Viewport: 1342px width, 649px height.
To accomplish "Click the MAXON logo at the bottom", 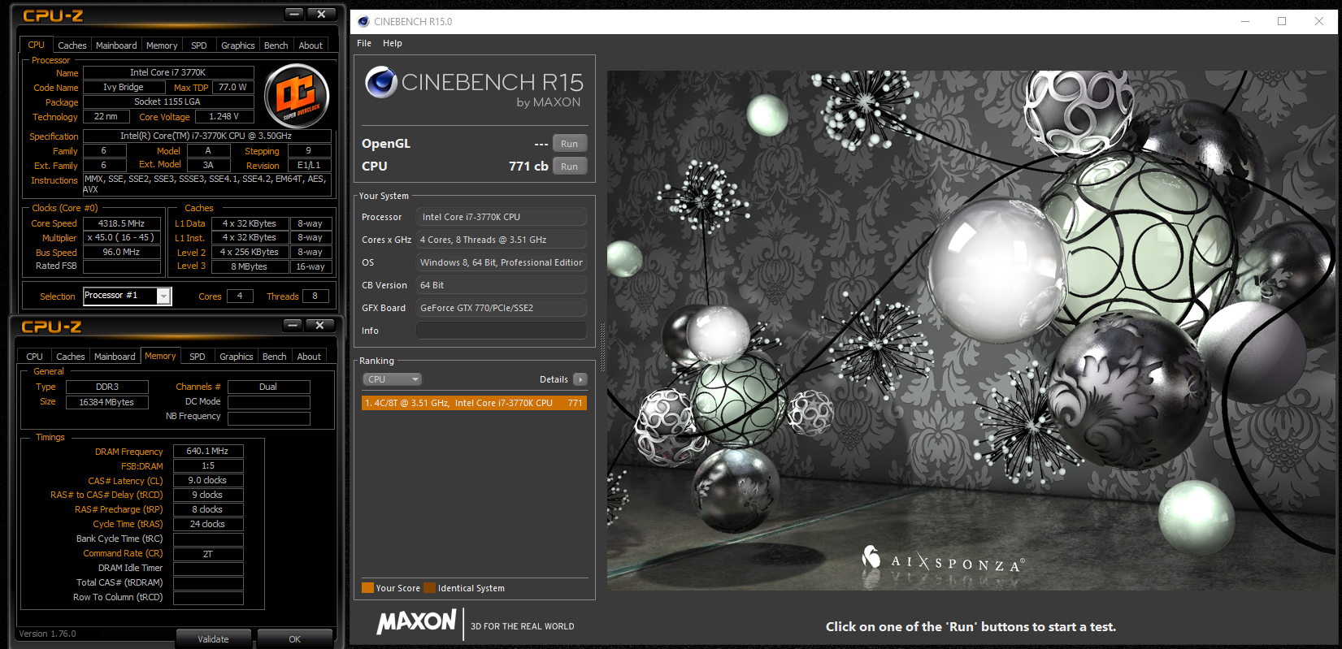I will pyautogui.click(x=416, y=622).
